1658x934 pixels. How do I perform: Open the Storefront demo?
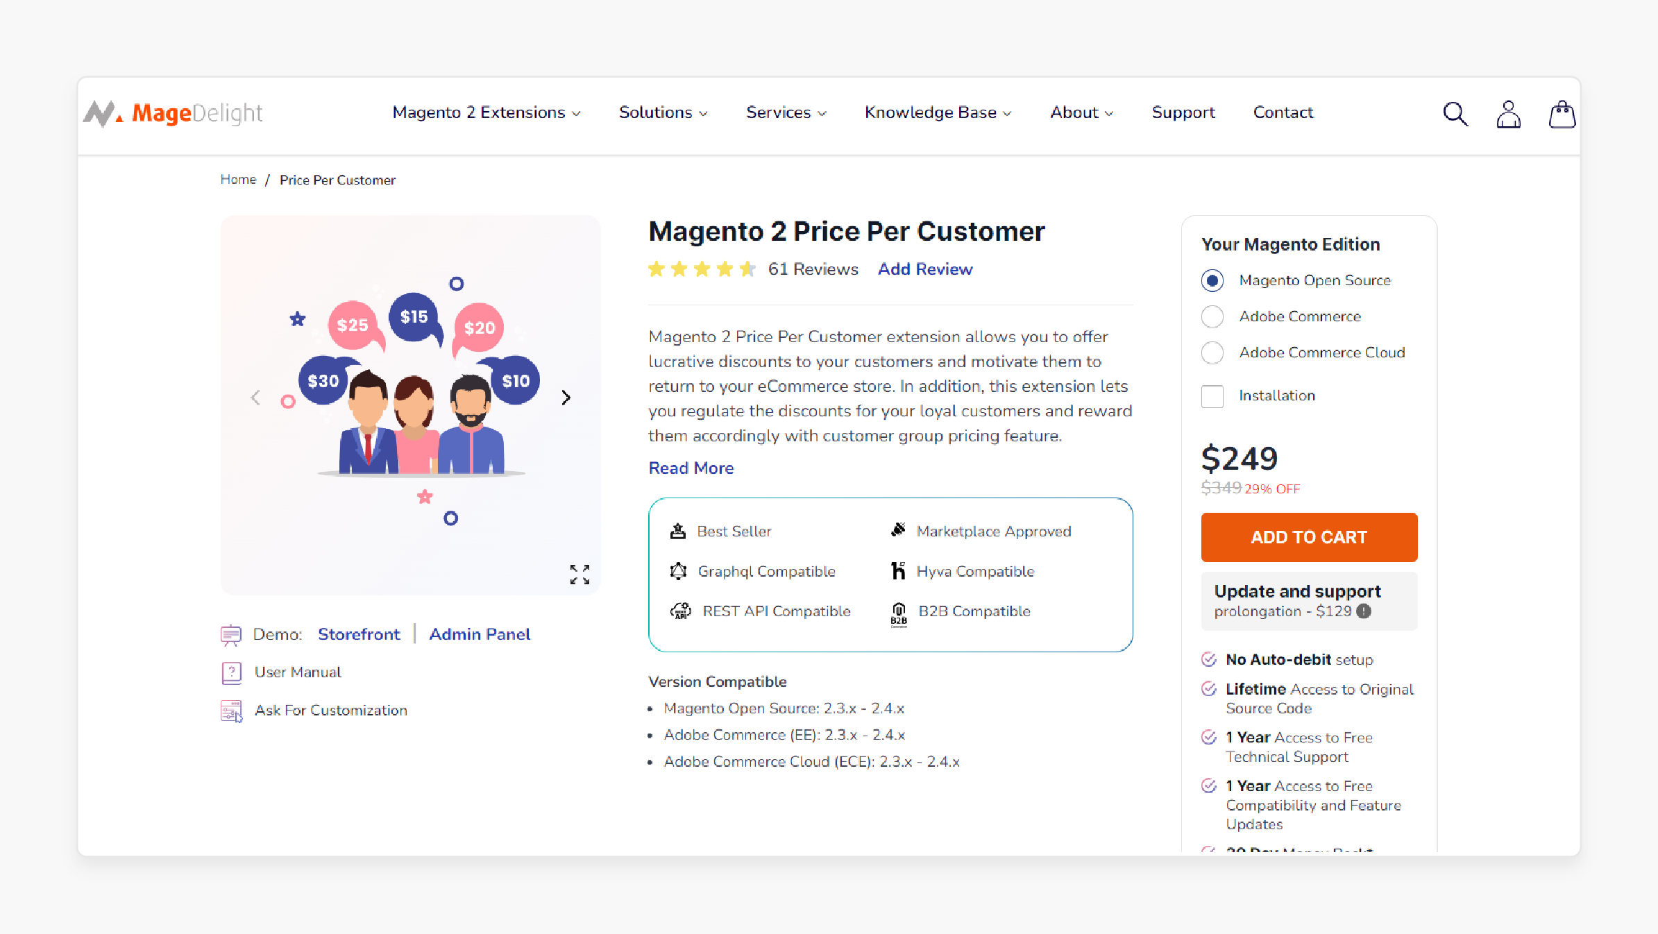click(359, 634)
